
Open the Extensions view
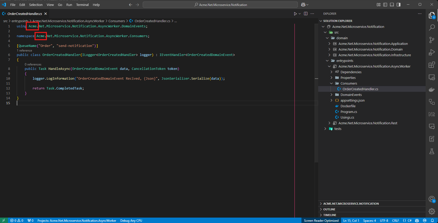pos(432,65)
